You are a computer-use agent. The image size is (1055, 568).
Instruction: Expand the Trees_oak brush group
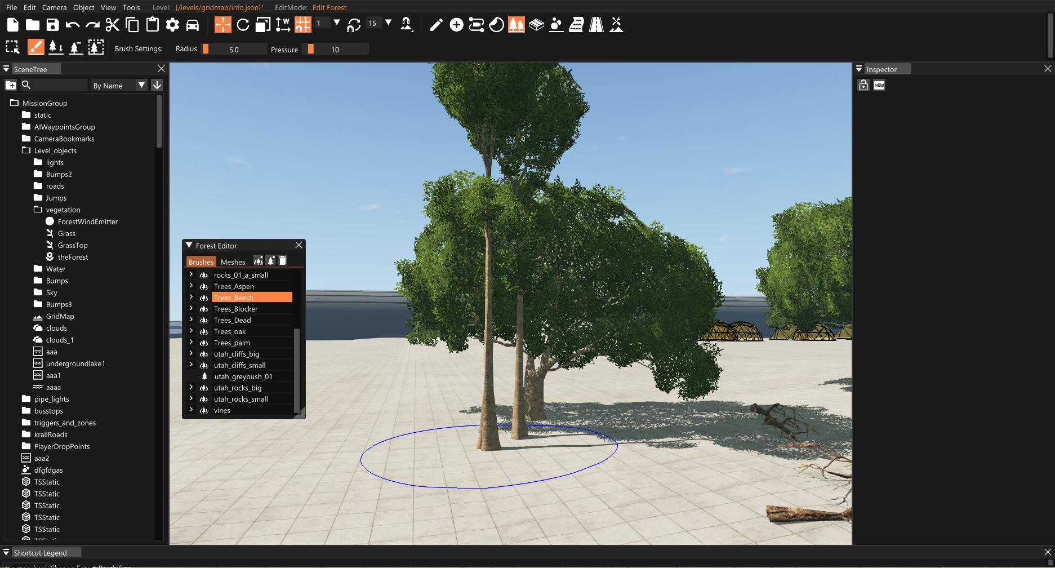(x=191, y=331)
